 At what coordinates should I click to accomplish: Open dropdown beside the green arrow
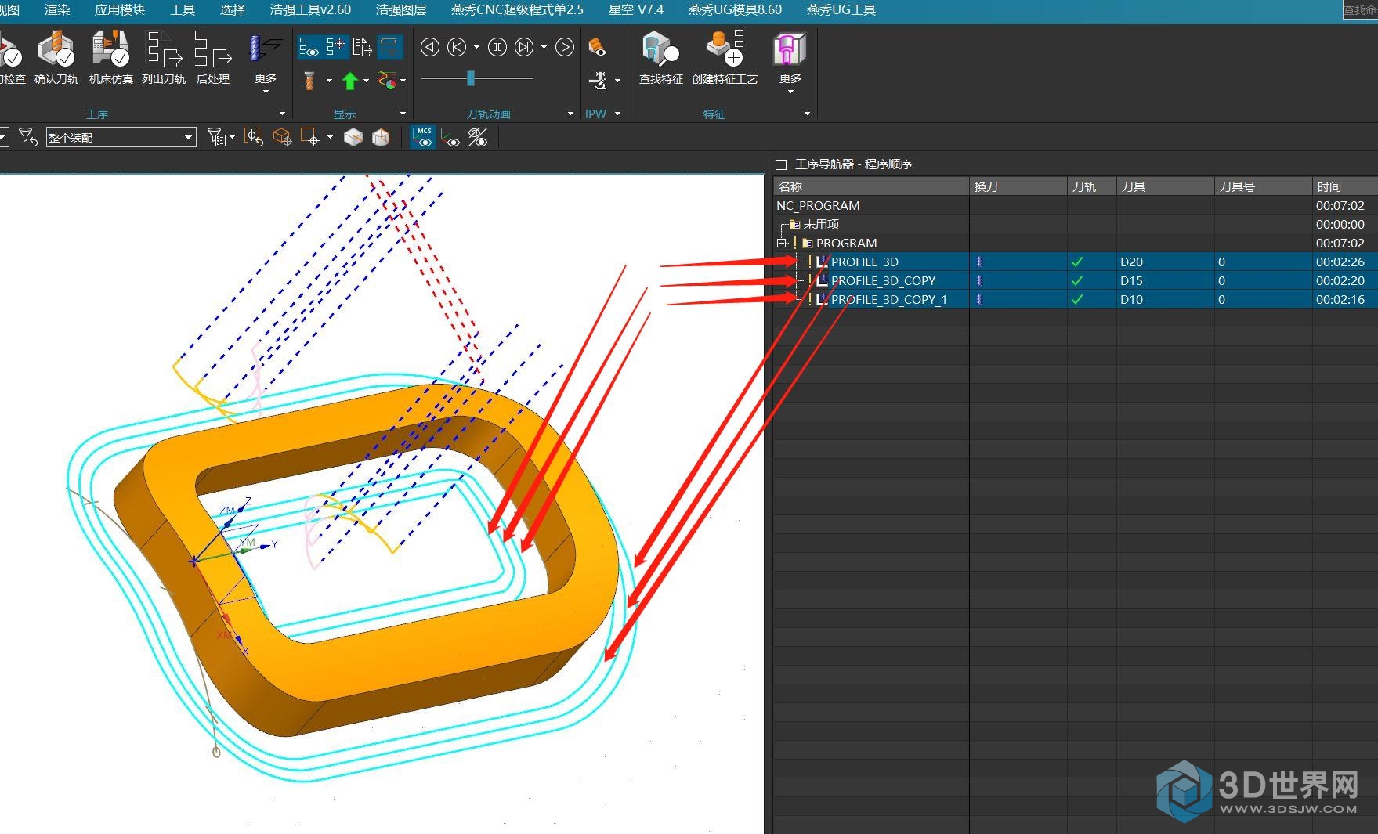click(366, 80)
